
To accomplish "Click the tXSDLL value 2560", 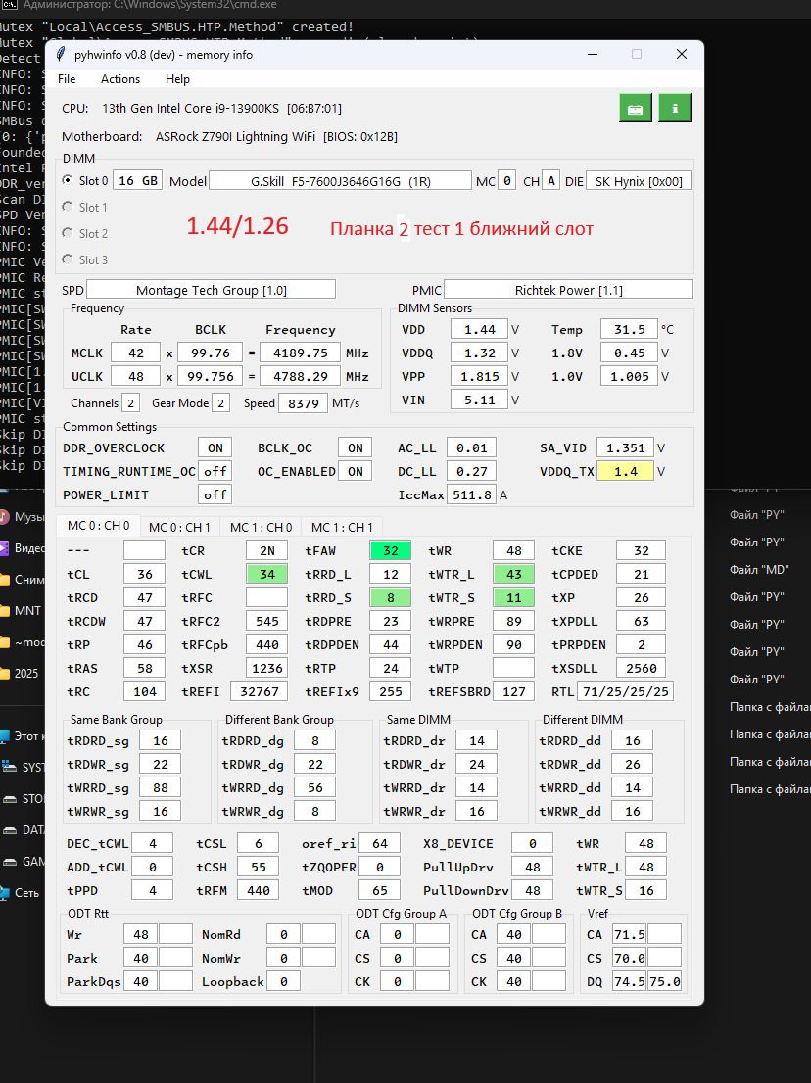I will [x=642, y=668].
